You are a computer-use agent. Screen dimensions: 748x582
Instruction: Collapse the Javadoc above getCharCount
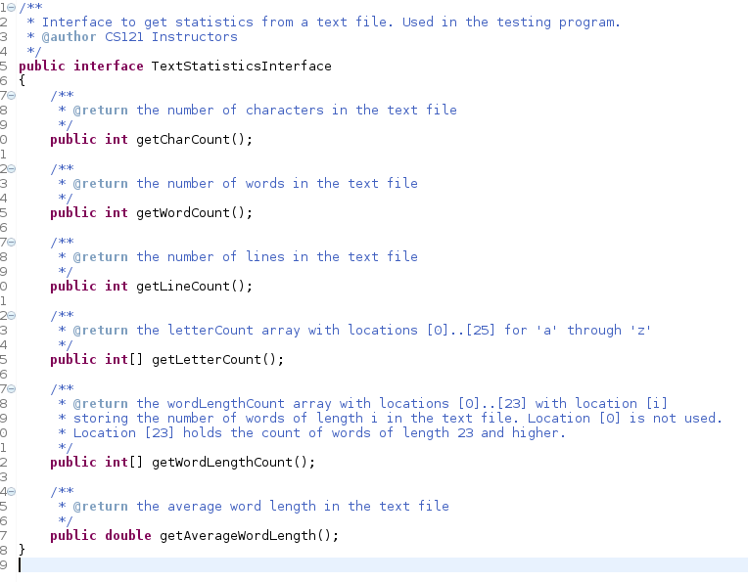pyautogui.click(x=12, y=95)
